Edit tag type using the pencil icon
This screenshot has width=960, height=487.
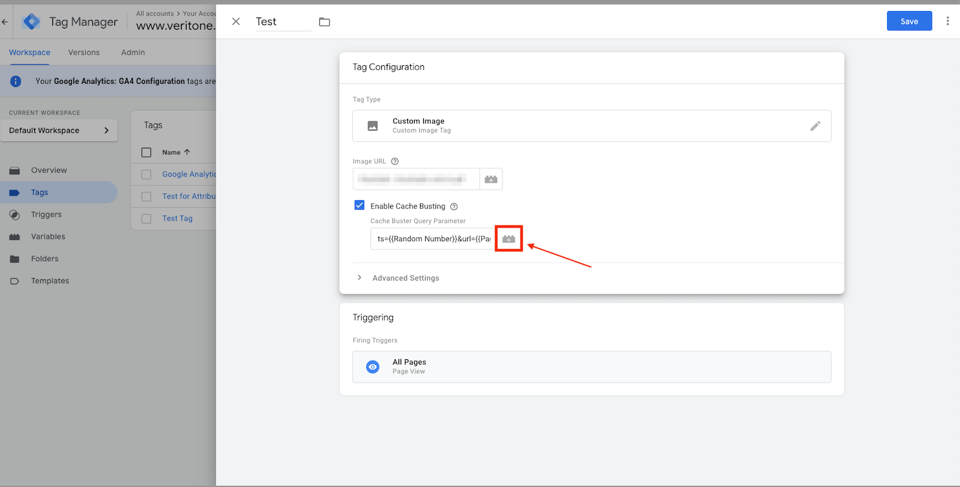815,126
